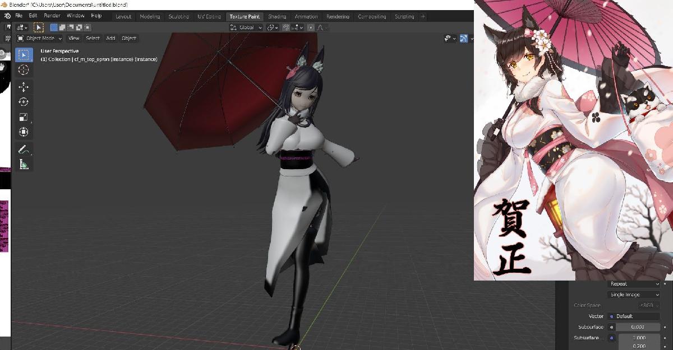Select the Measure tool
Screen dimensions: 673x350
point(24,165)
